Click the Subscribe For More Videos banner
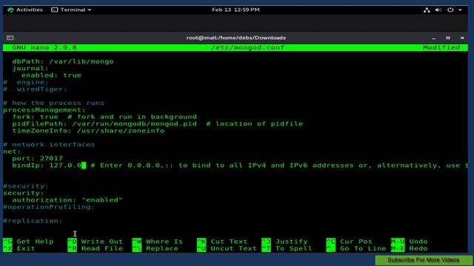This screenshot has height=266, width=474. tap(424, 260)
